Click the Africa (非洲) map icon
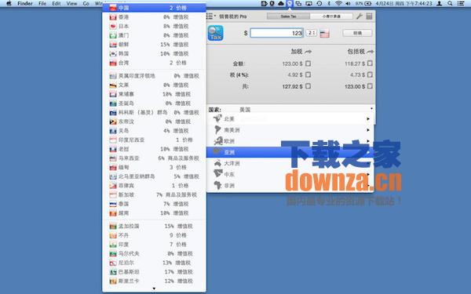Image resolution: width=471 pixels, height=294 pixels. tap(217, 185)
